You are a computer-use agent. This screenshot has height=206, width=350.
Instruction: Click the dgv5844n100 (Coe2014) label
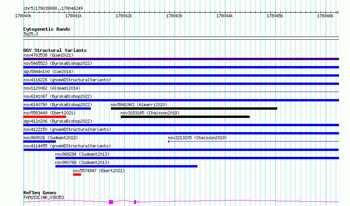[48, 72]
